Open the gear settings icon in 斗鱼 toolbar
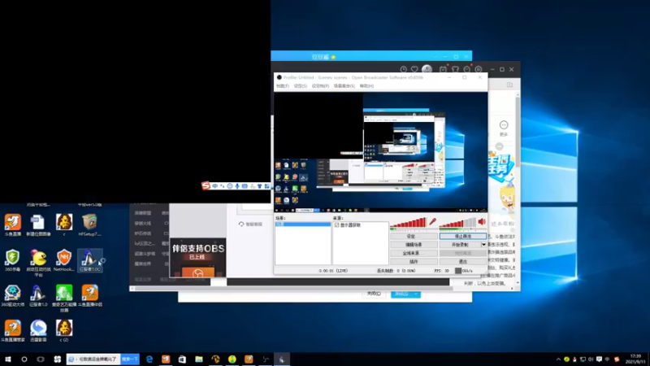Viewport: 650px width, 366px height. point(479,69)
